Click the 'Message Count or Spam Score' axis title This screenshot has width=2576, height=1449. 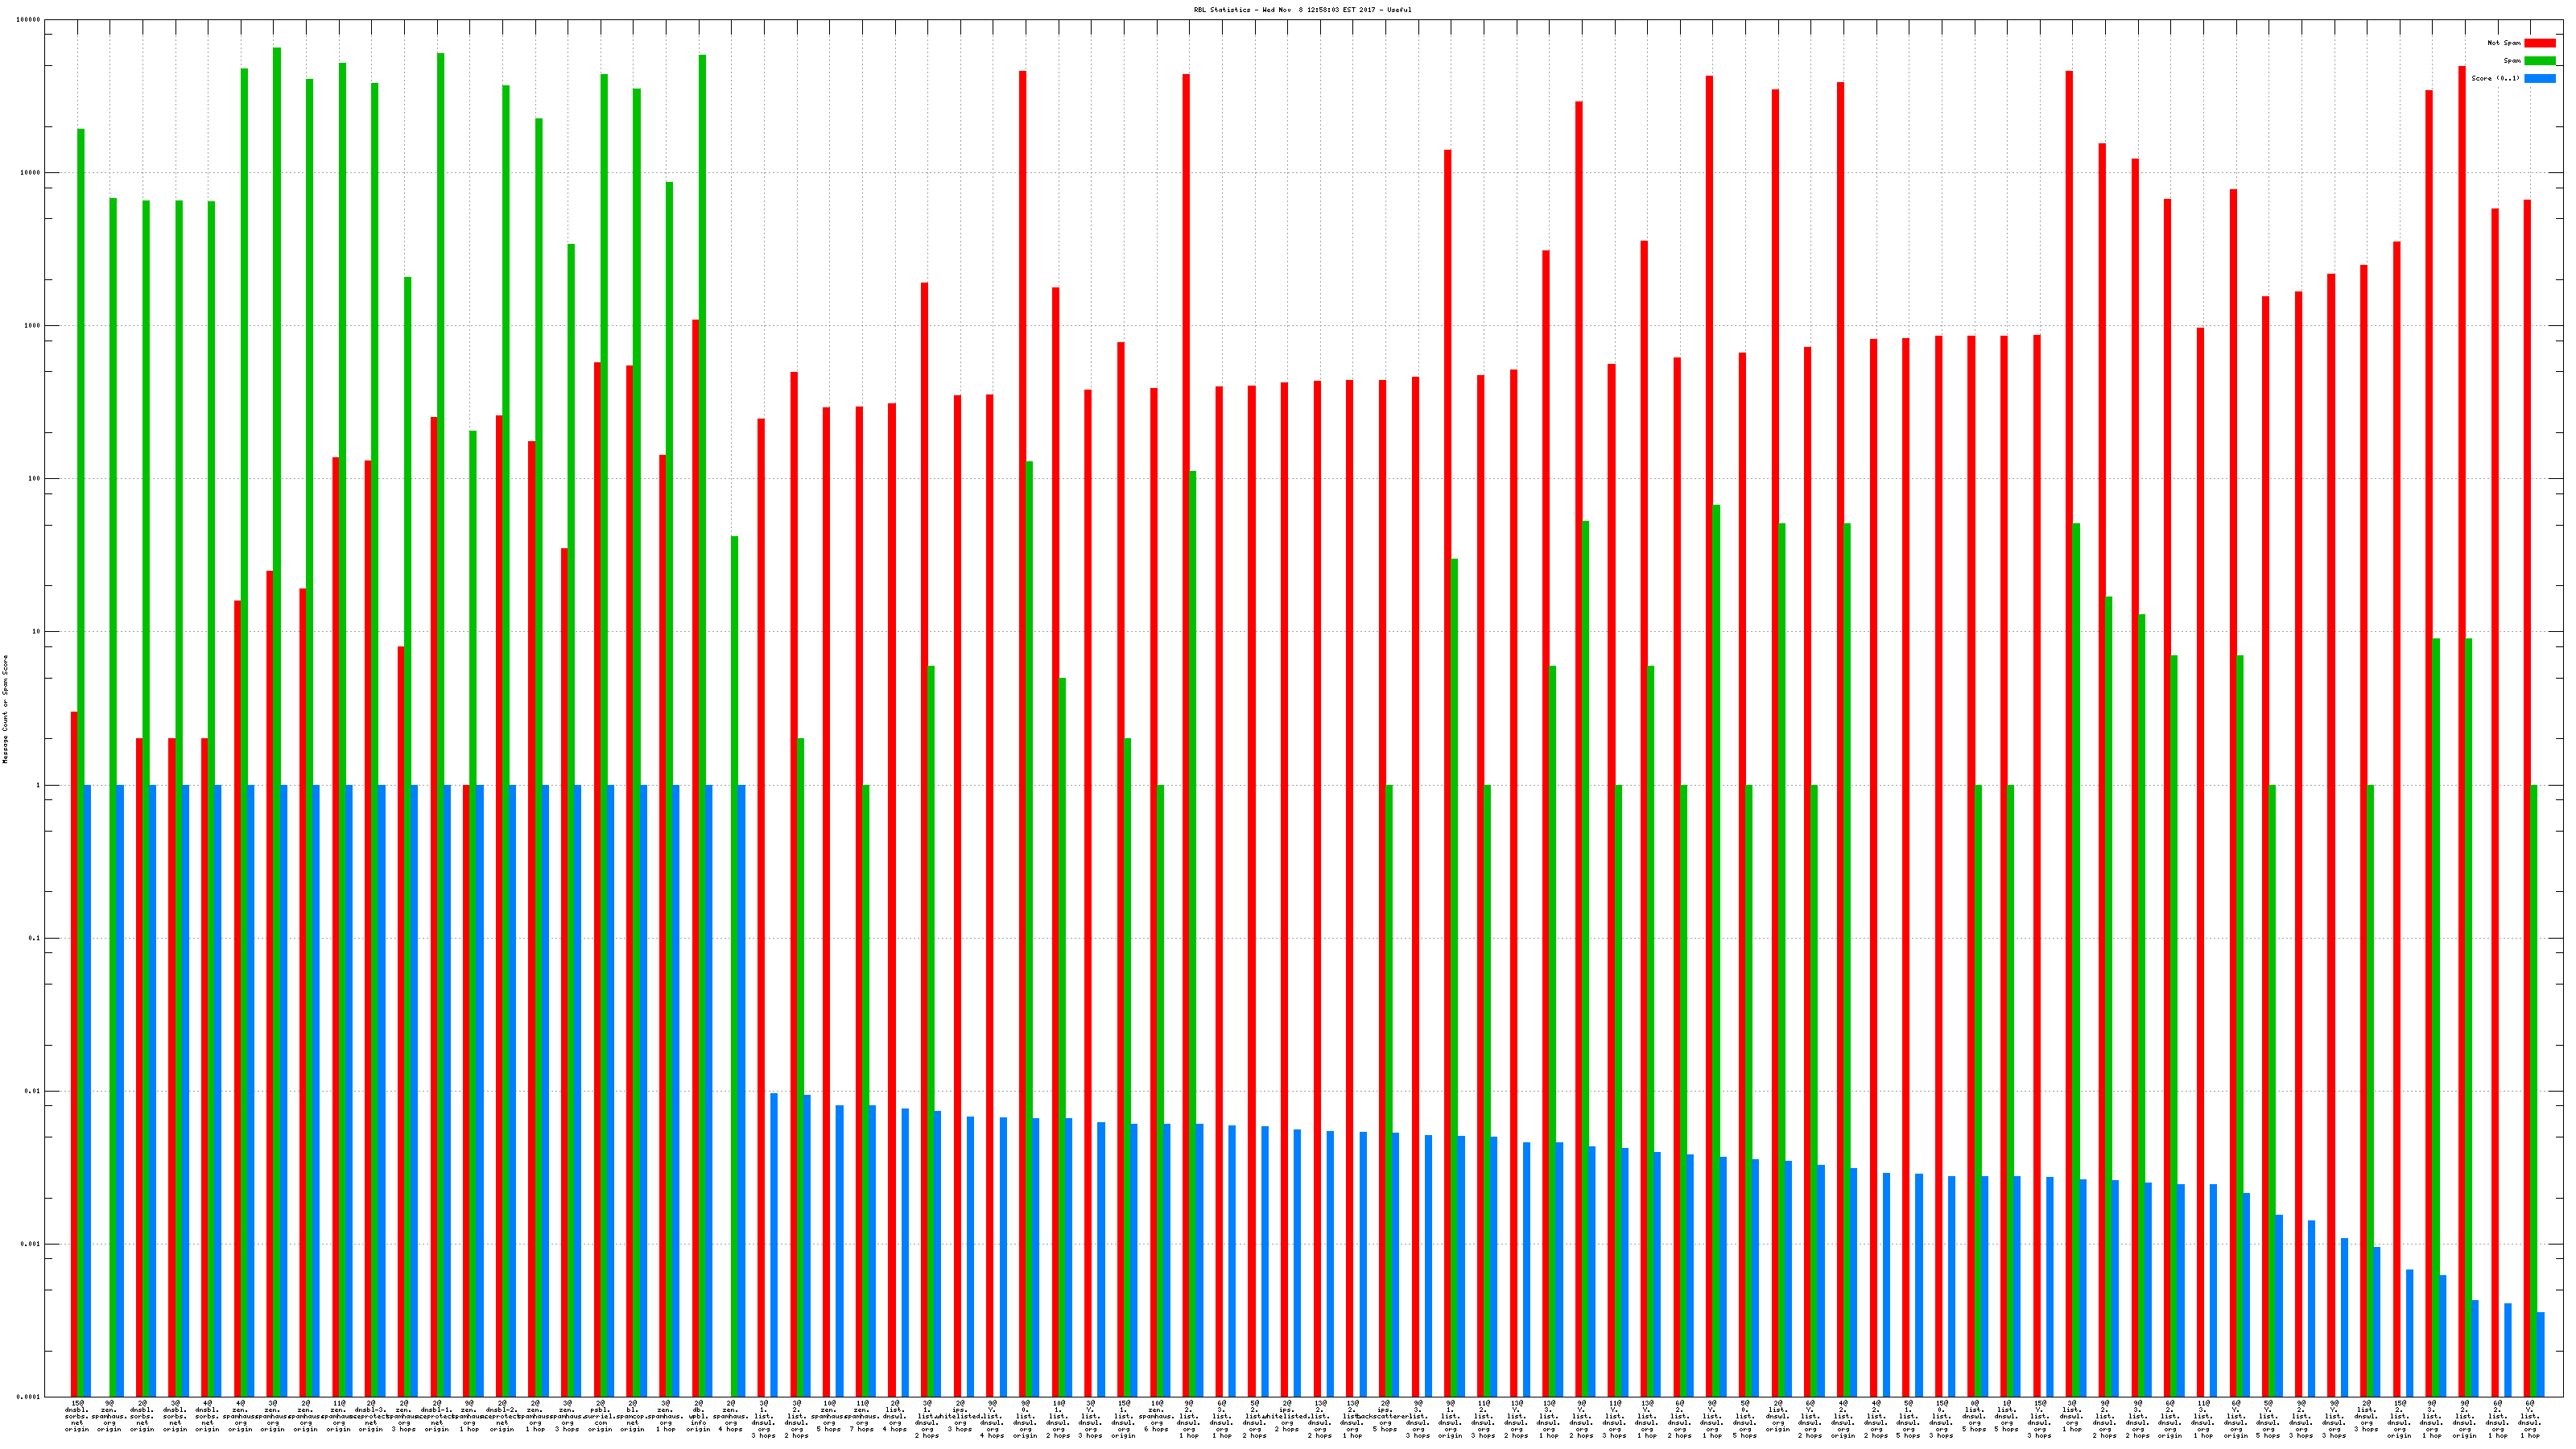(5, 709)
